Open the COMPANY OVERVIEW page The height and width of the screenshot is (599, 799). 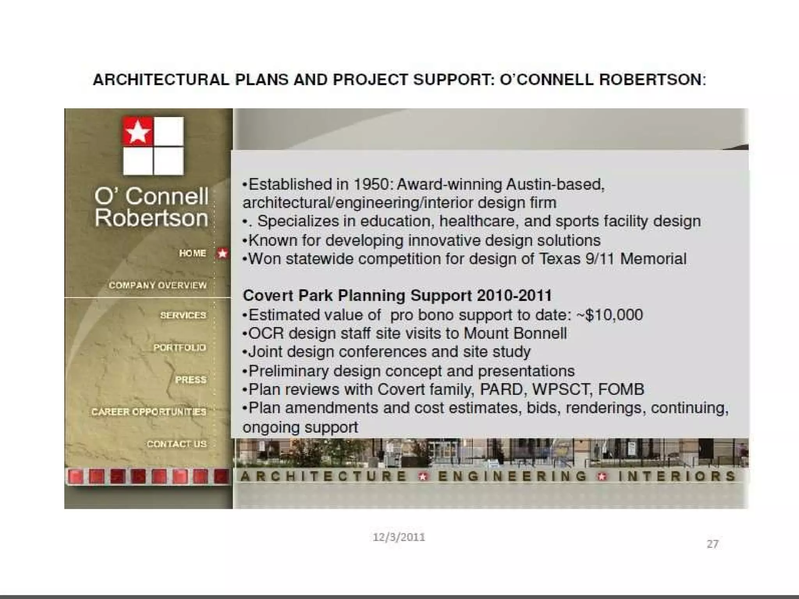[x=158, y=285]
